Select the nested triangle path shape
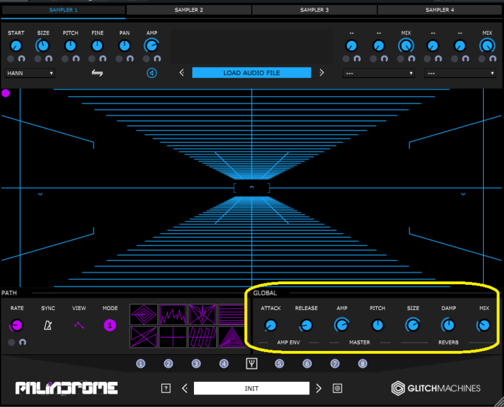This screenshot has width=504, height=407. click(231, 337)
